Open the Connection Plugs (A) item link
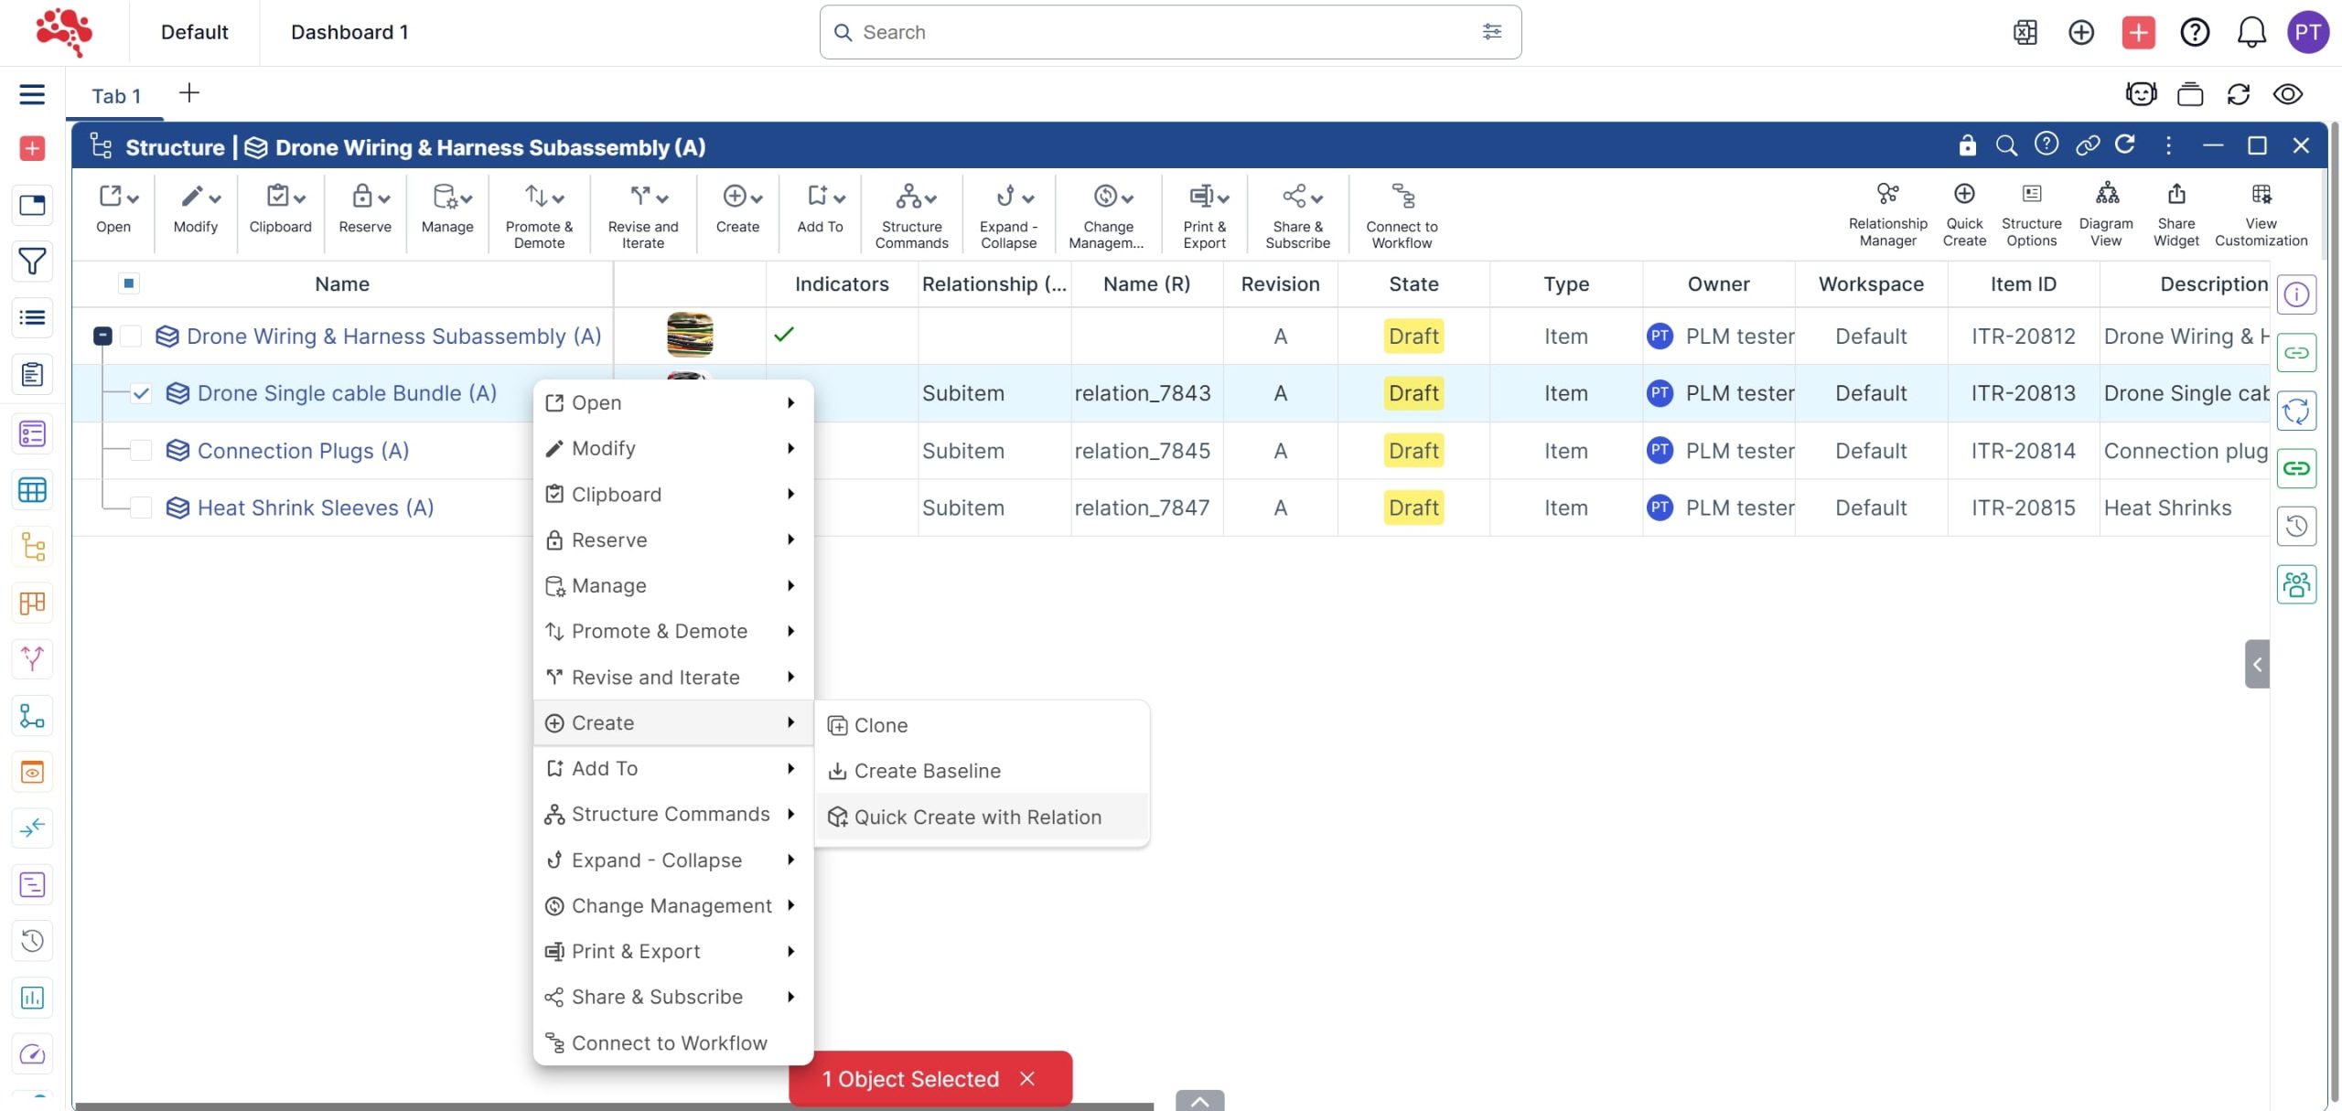 point(303,451)
